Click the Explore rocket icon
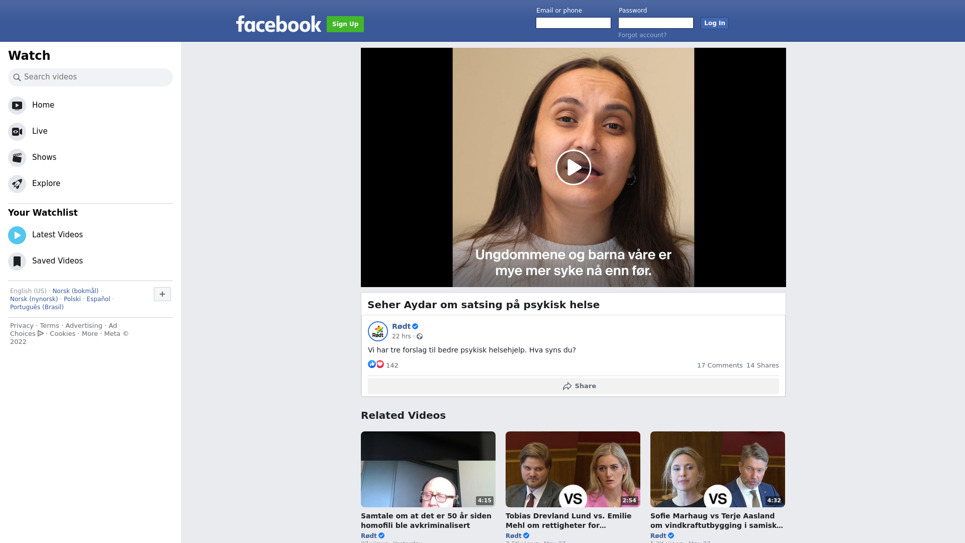 pyautogui.click(x=17, y=184)
